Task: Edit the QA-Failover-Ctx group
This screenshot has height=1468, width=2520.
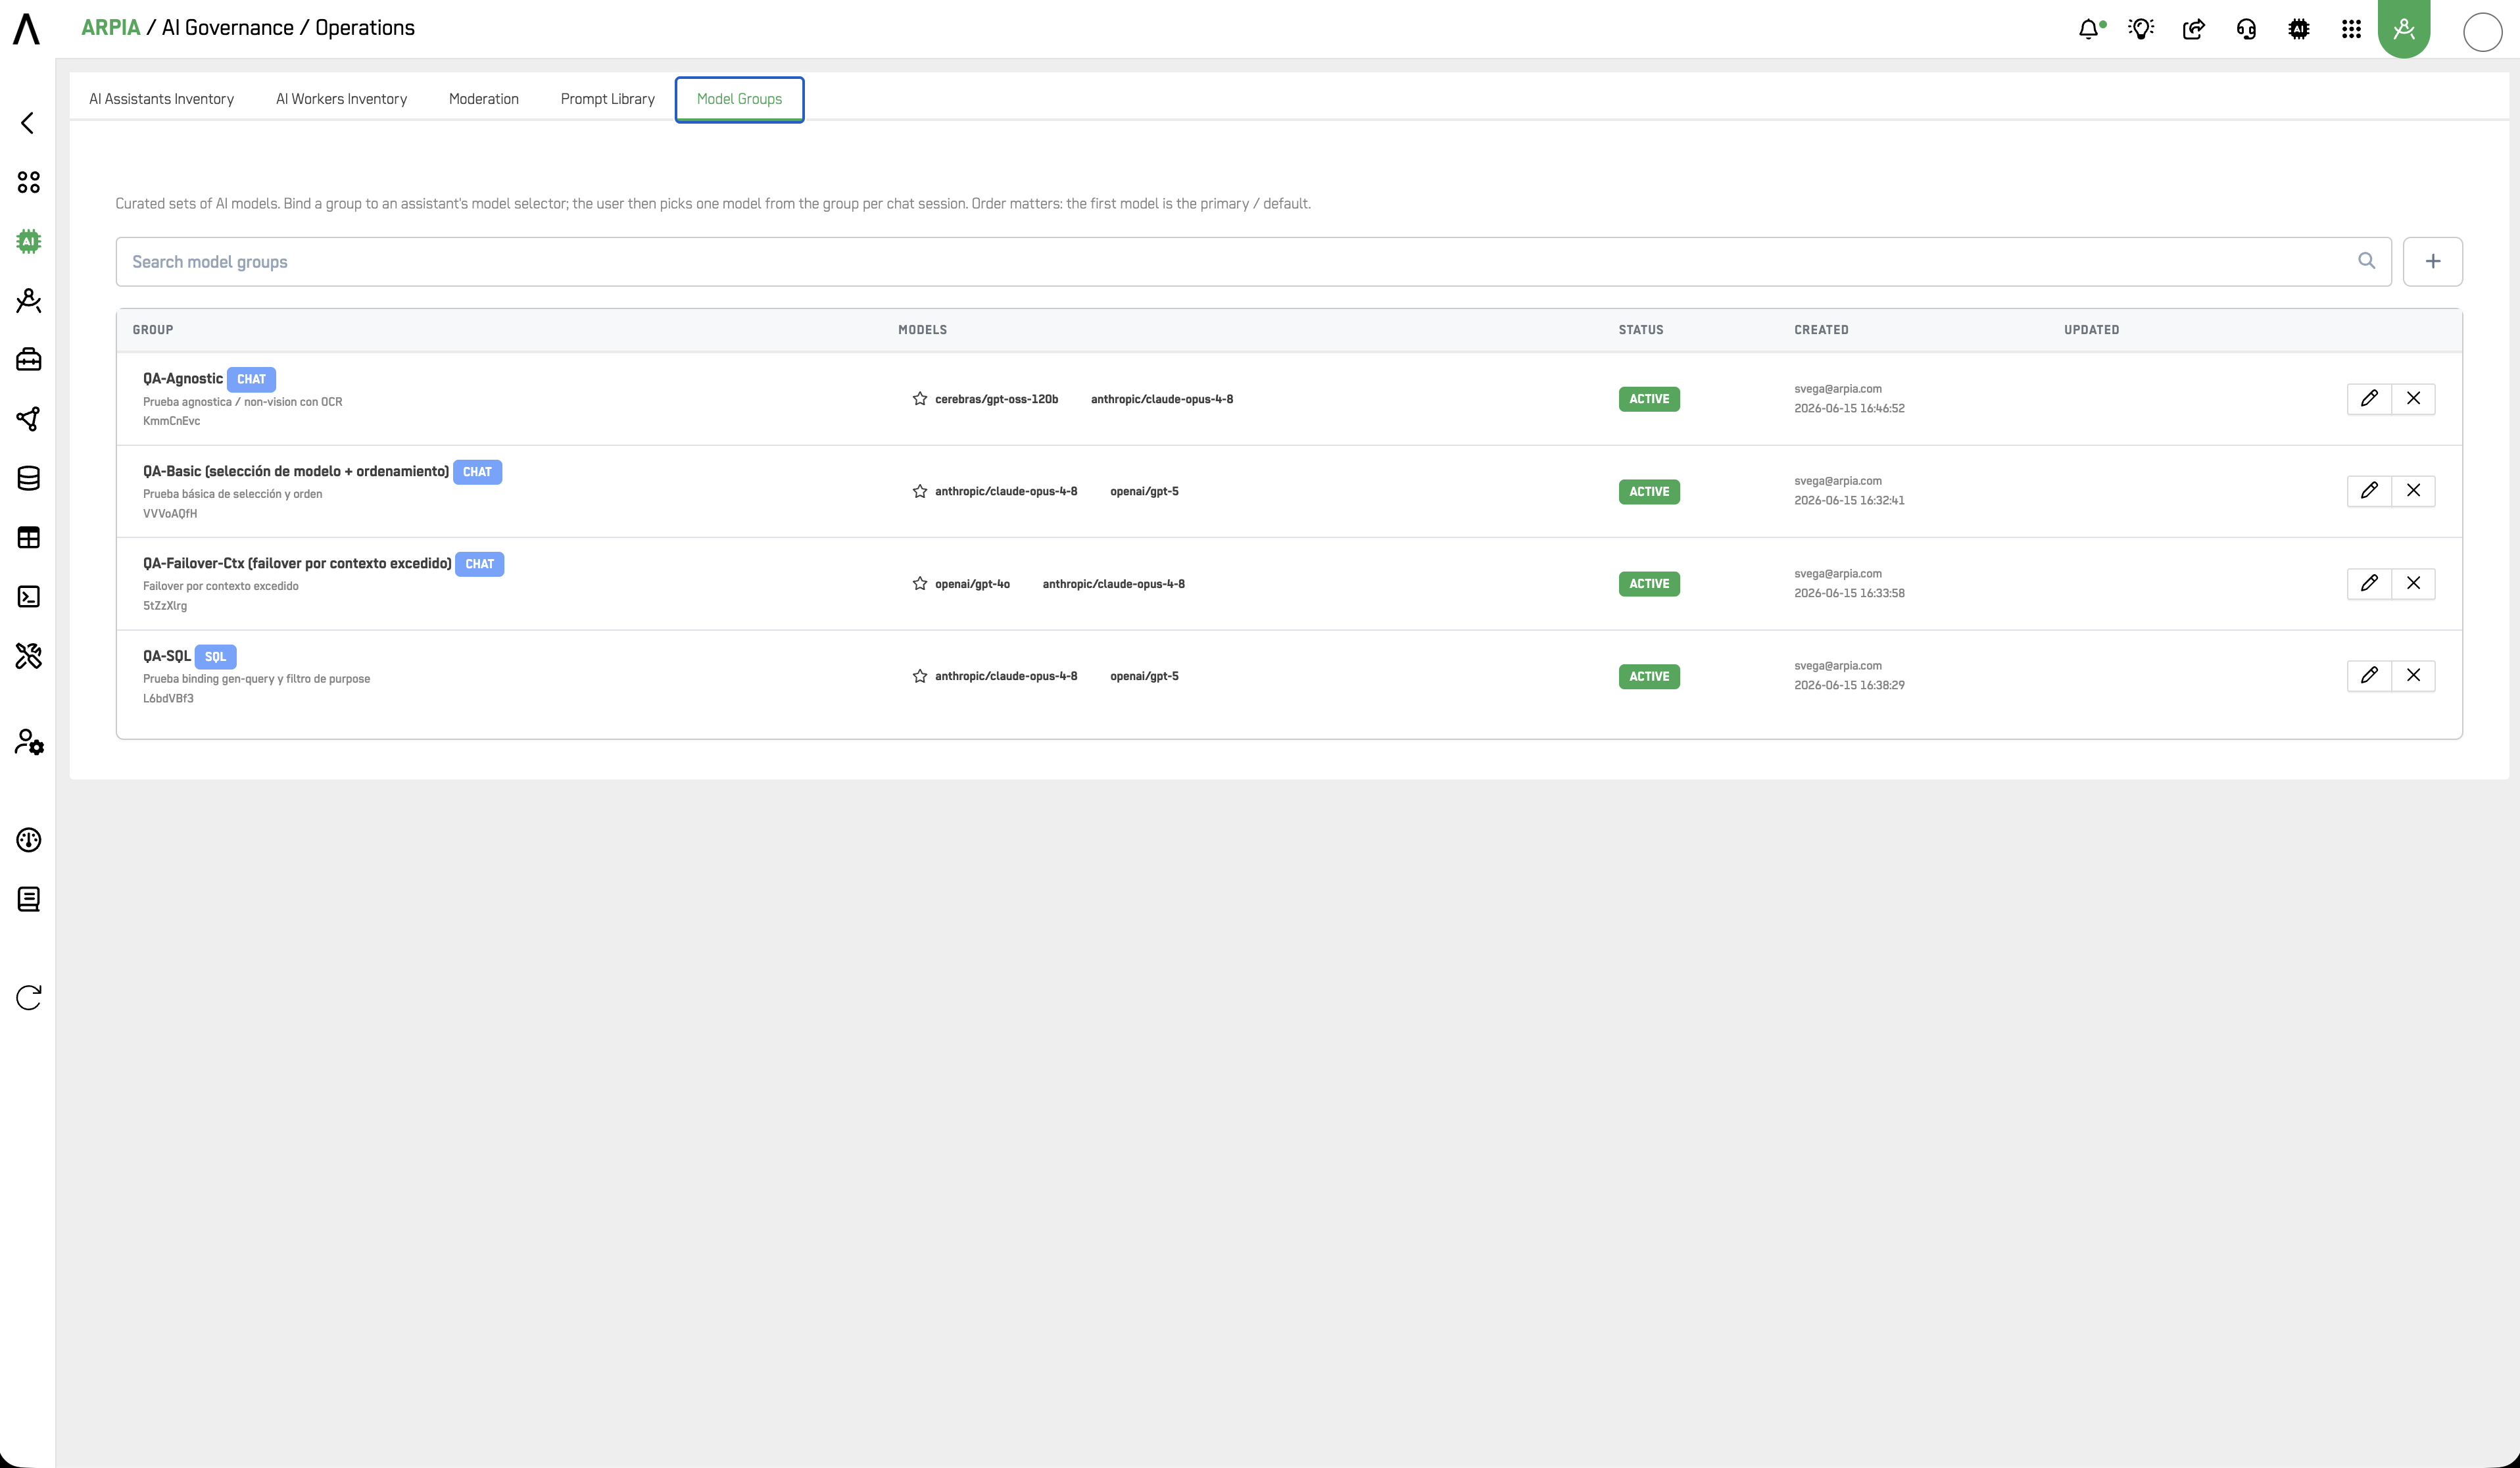Action: tap(2369, 583)
